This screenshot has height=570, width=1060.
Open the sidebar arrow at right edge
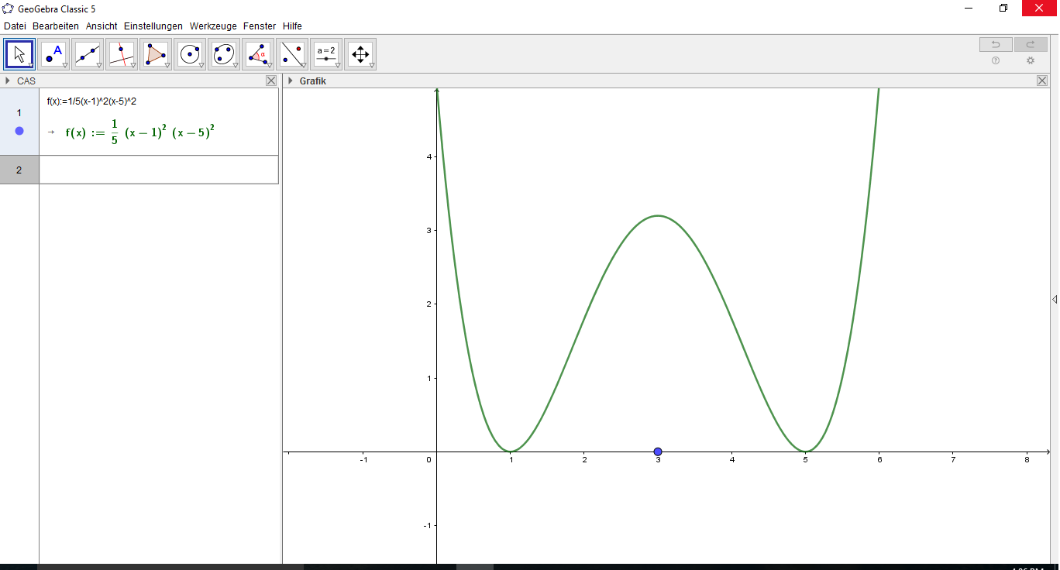[x=1054, y=299]
